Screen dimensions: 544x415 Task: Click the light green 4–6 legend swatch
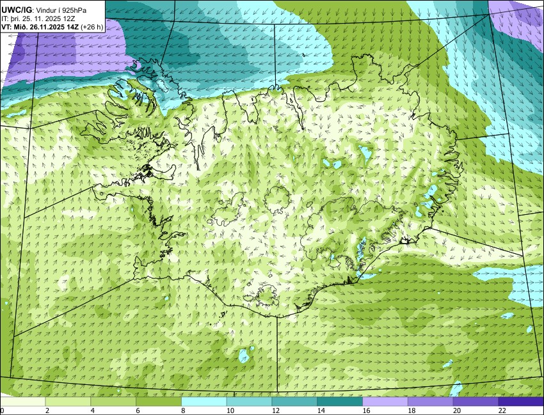click(x=113, y=402)
